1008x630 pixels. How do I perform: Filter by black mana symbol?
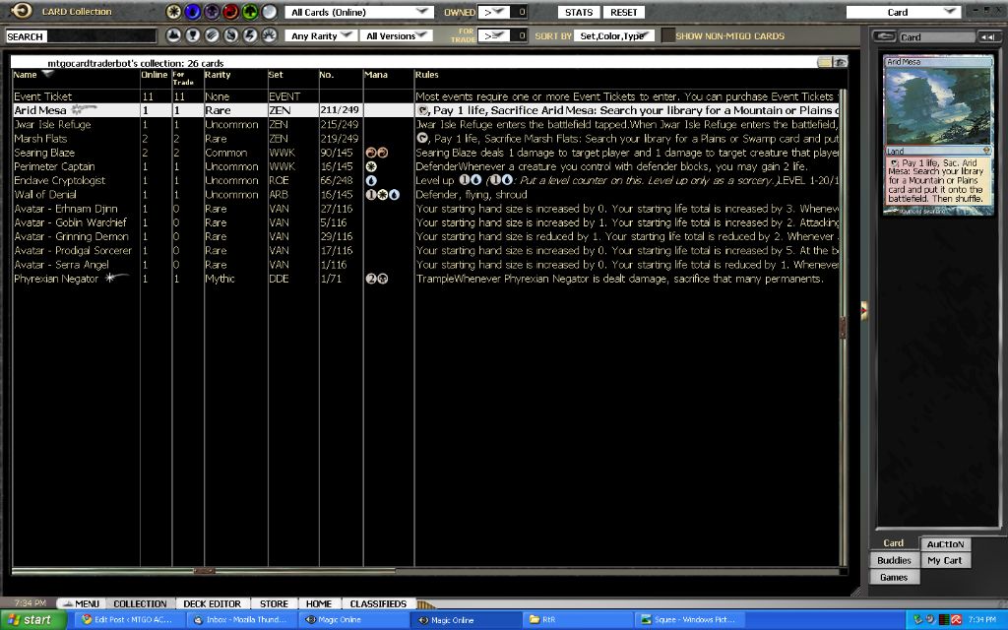coord(212,12)
